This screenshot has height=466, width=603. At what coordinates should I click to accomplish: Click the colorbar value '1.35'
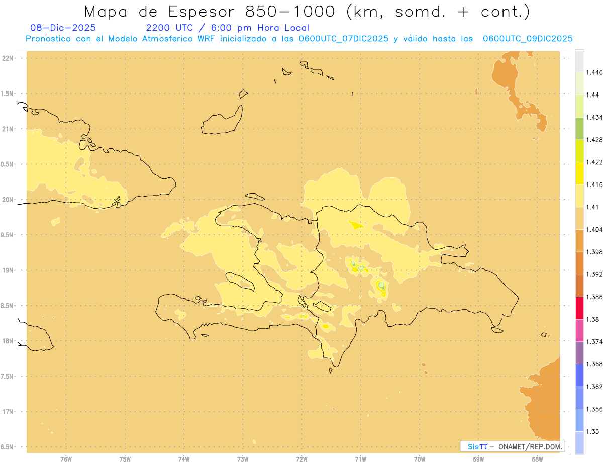click(x=592, y=431)
